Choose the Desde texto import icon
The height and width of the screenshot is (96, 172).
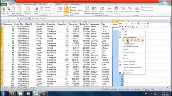point(13,10)
